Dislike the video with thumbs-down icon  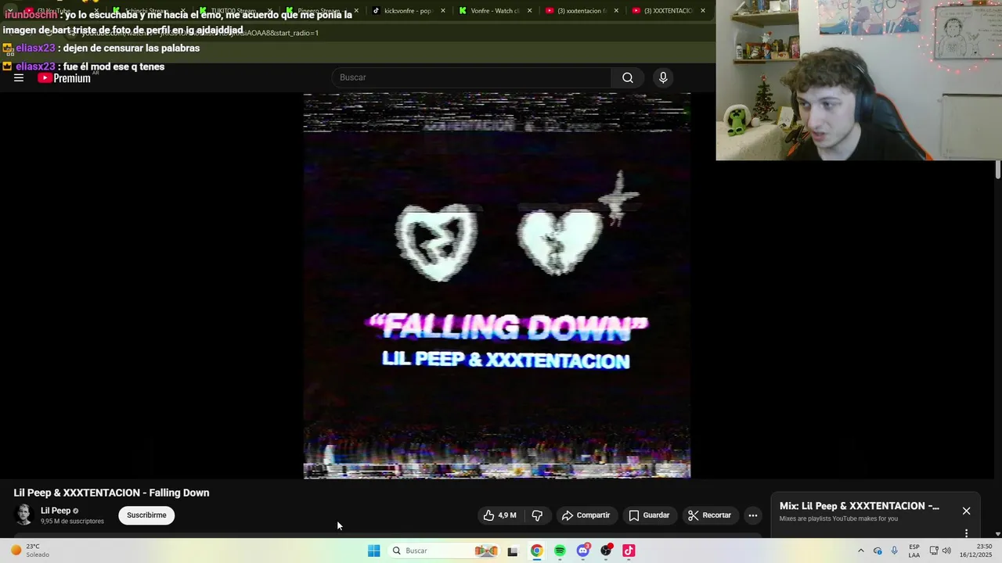point(537,515)
